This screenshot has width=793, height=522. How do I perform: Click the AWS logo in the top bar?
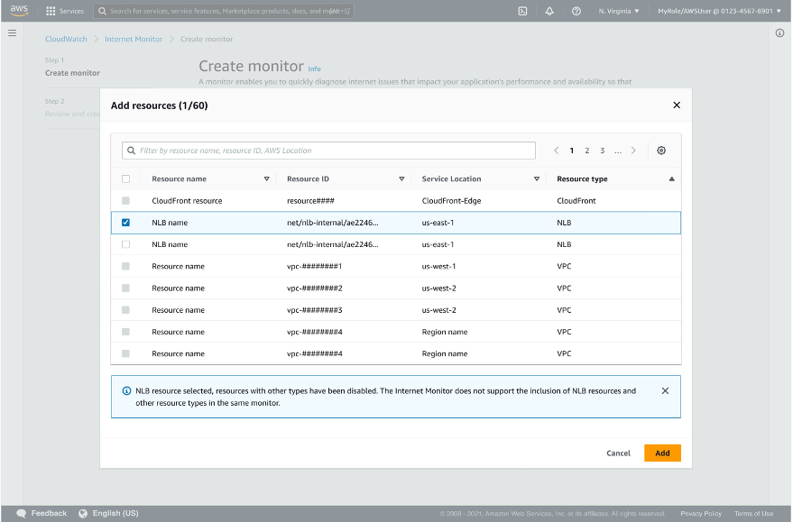click(20, 12)
